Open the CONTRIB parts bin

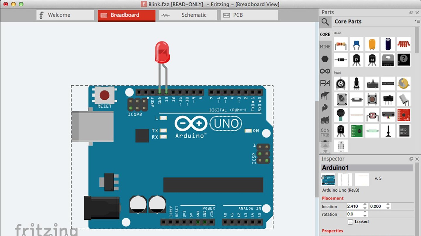click(x=325, y=132)
